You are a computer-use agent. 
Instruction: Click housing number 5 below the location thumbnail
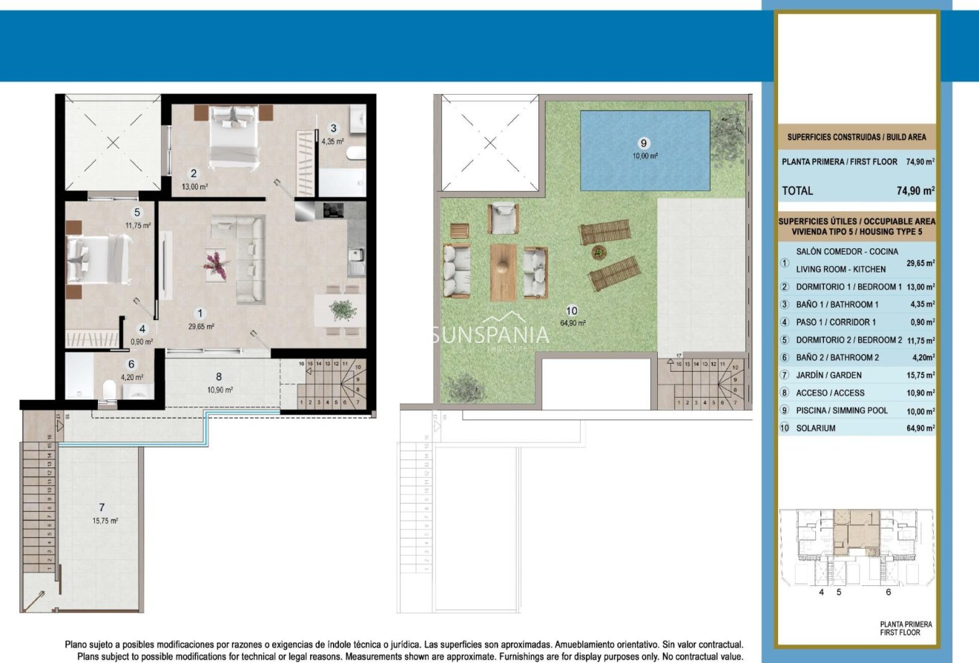click(x=839, y=592)
